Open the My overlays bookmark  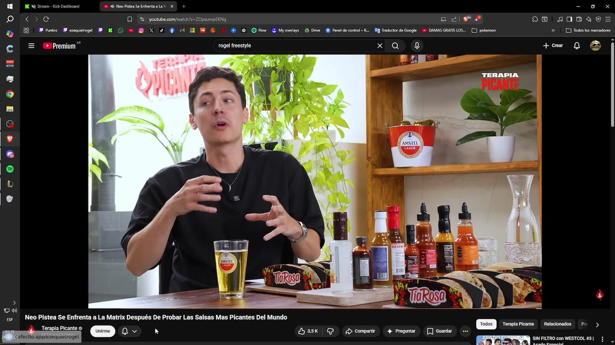click(285, 30)
